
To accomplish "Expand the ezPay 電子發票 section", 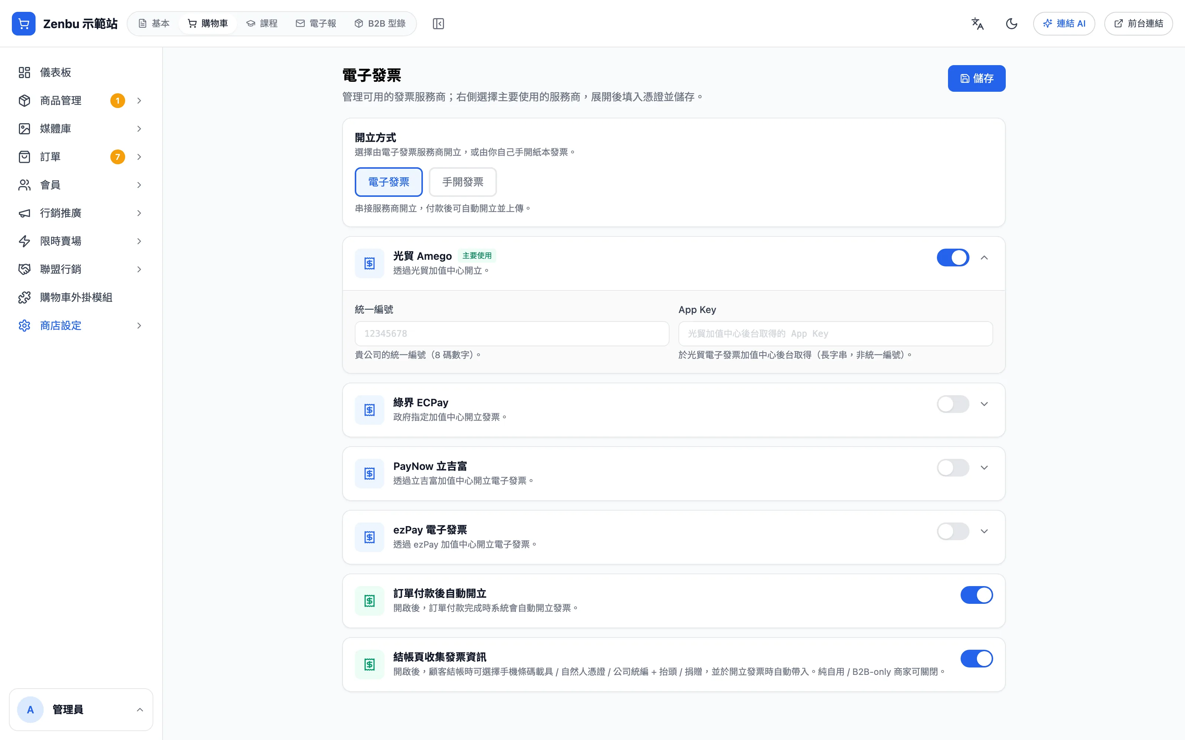I will coord(984,531).
